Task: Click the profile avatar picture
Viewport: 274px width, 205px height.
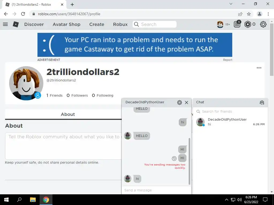Action: point(26,83)
